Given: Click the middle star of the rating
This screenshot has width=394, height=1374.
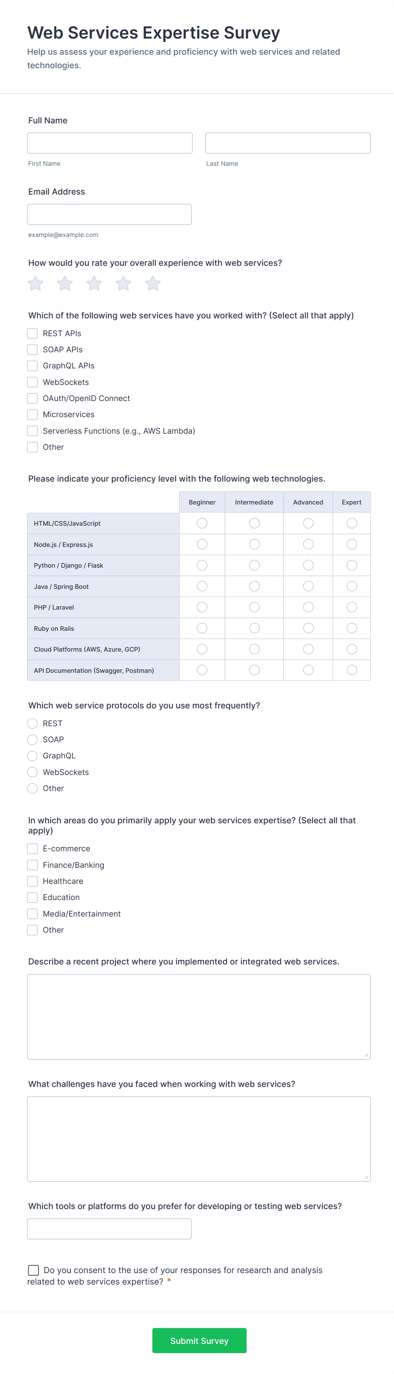Looking at the screenshot, I should point(94,284).
